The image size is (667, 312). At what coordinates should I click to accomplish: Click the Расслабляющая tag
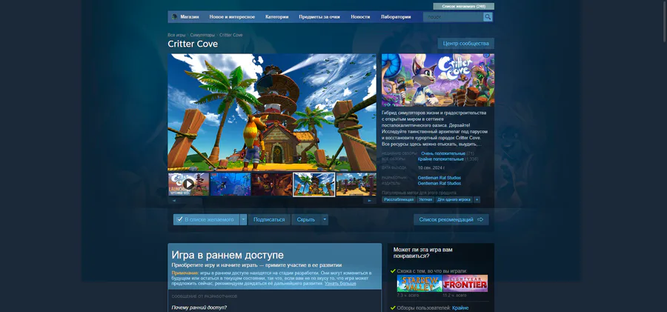[x=399, y=199]
